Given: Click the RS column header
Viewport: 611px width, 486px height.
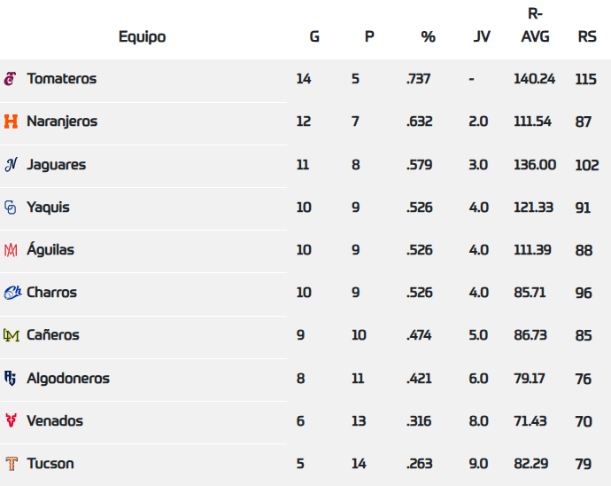Looking at the screenshot, I should pyautogui.click(x=587, y=36).
